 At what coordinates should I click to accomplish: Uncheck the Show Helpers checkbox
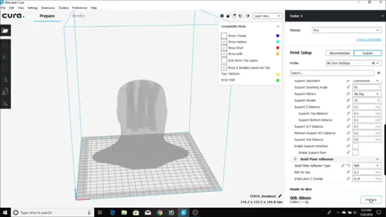pos(224,42)
